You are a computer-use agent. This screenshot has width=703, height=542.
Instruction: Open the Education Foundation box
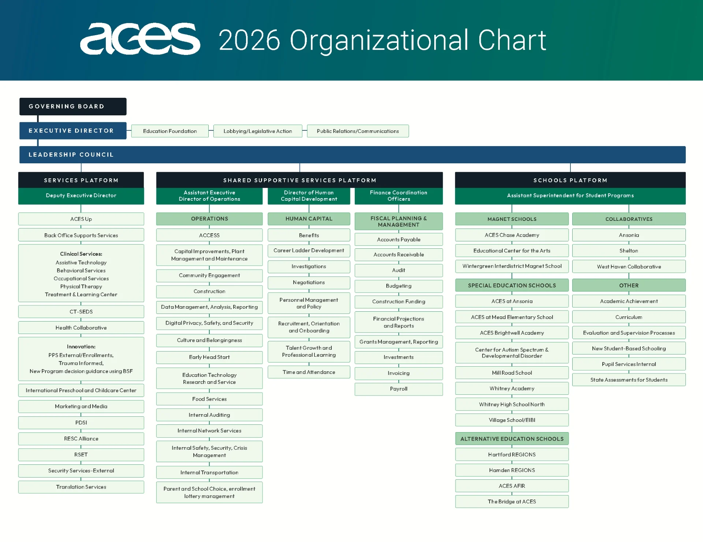(x=170, y=131)
